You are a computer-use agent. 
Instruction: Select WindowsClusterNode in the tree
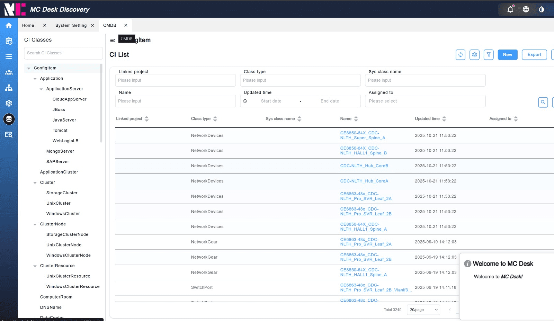click(69, 255)
